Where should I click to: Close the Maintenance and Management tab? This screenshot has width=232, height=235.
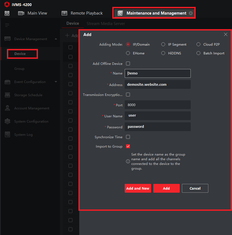click(191, 13)
